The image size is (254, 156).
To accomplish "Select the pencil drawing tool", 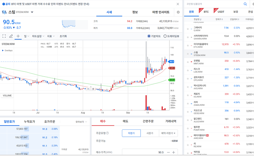I will tap(11, 36).
